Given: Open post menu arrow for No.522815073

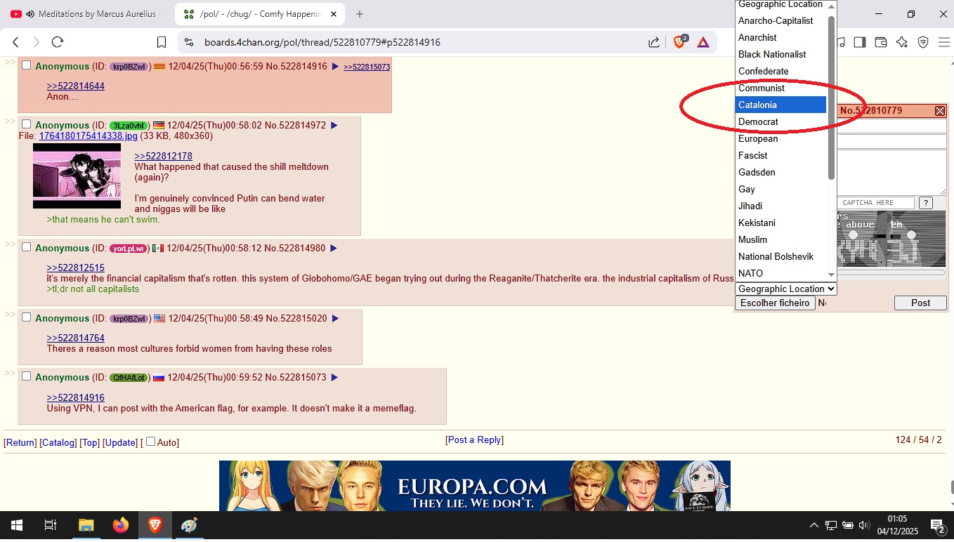Looking at the screenshot, I should pyautogui.click(x=334, y=377).
